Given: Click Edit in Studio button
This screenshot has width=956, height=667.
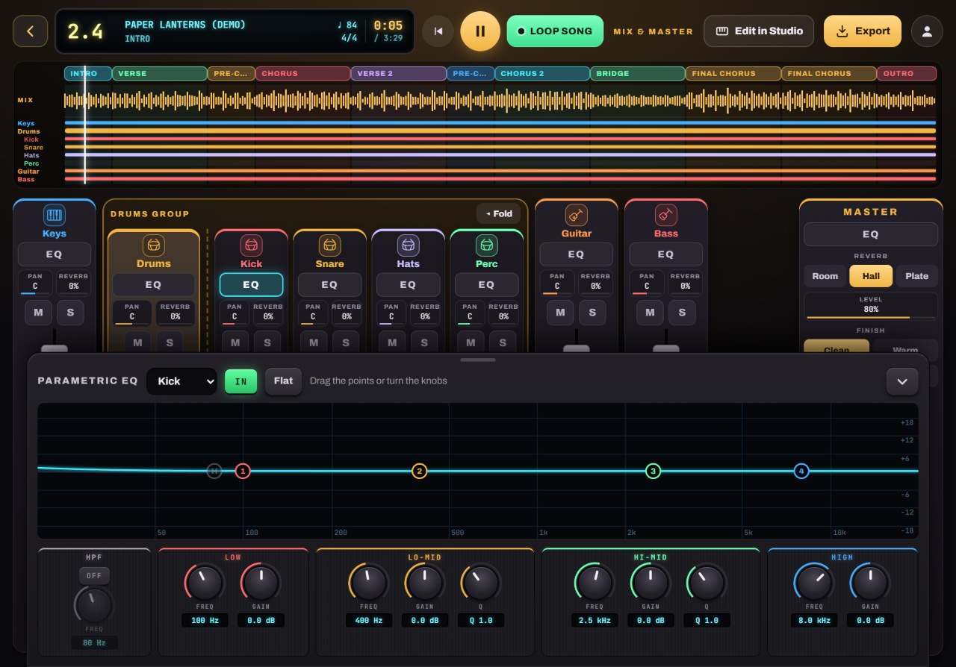Looking at the screenshot, I should pyautogui.click(x=759, y=31).
